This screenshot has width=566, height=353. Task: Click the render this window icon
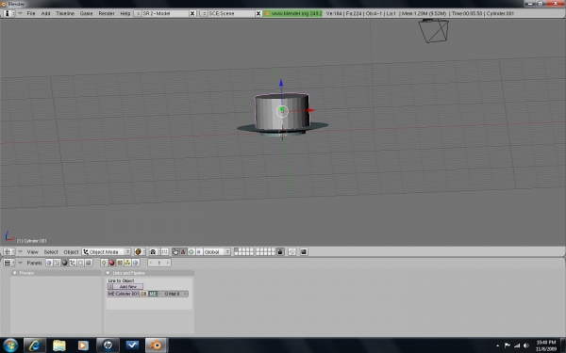pos(304,251)
